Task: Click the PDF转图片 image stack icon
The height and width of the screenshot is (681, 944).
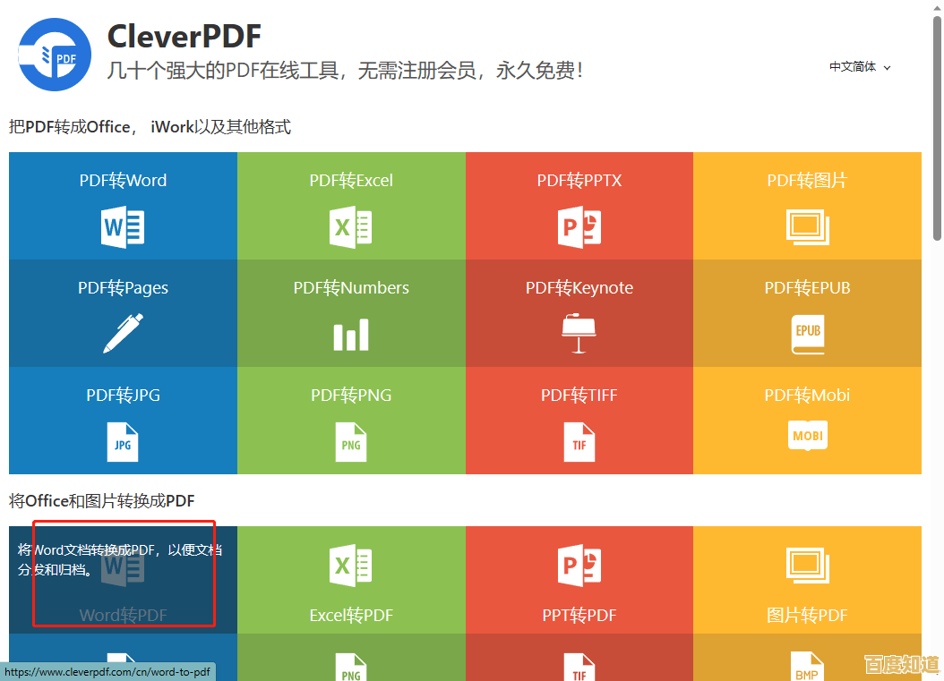Action: coord(806,226)
